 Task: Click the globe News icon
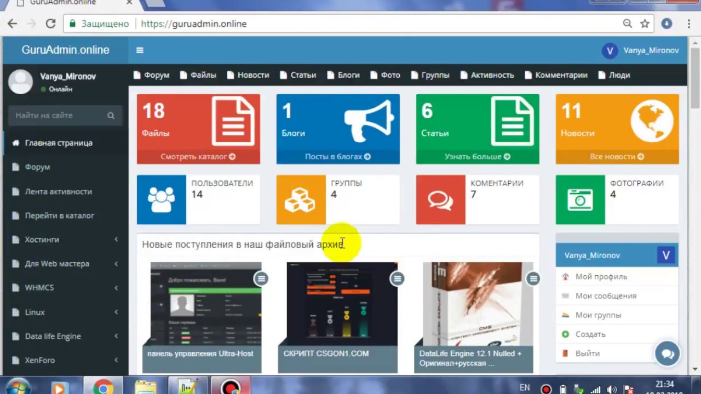point(652,121)
